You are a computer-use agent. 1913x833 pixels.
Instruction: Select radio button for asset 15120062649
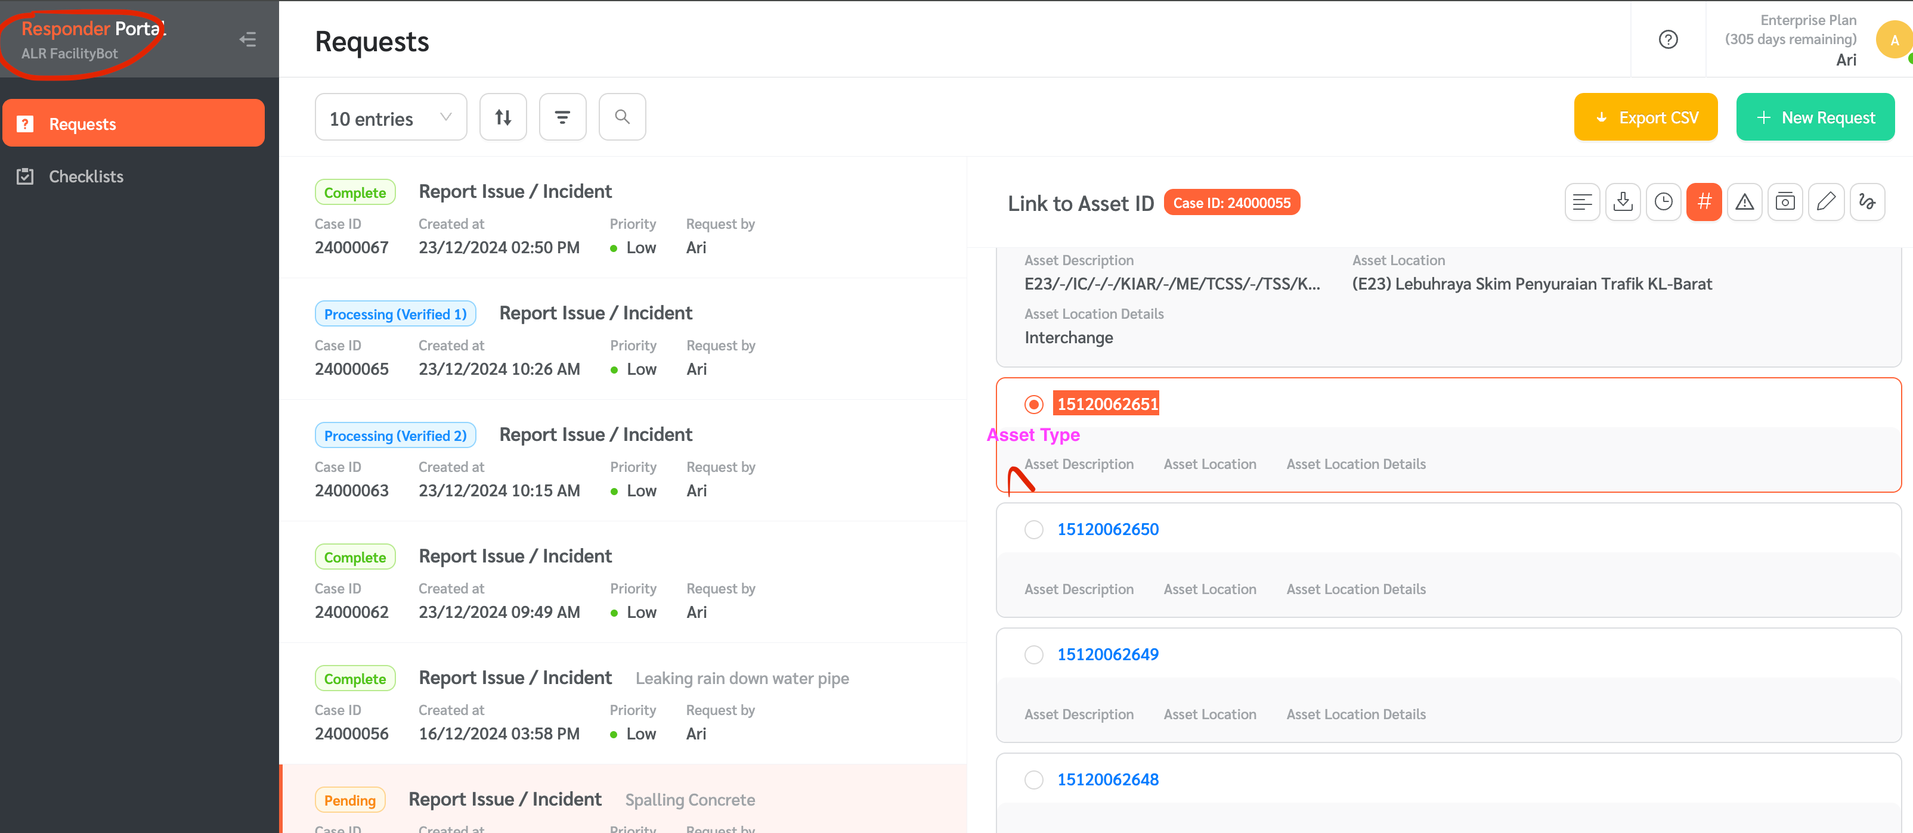[x=1034, y=655]
